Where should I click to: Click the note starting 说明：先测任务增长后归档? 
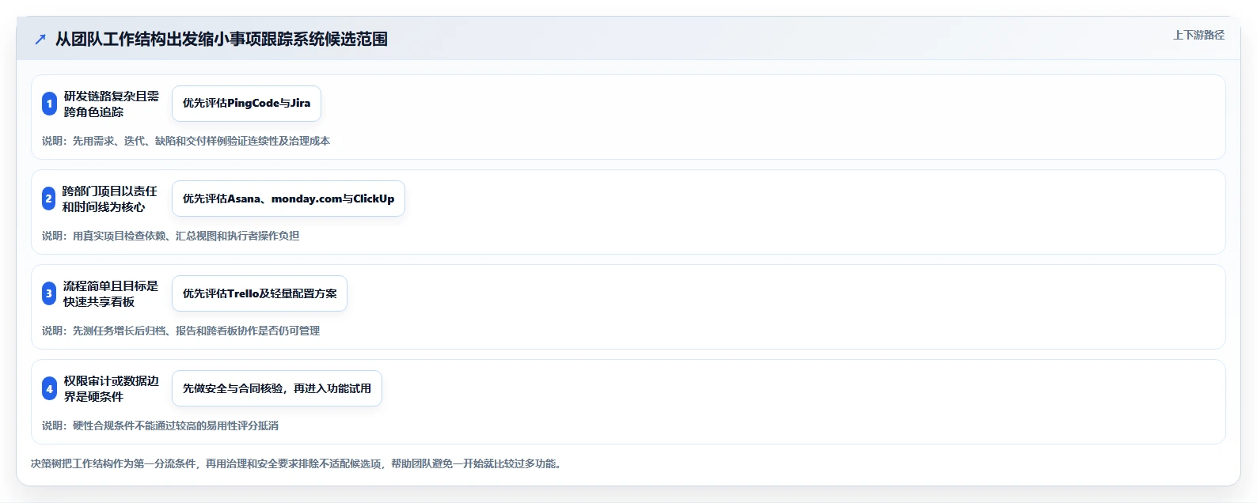click(181, 331)
